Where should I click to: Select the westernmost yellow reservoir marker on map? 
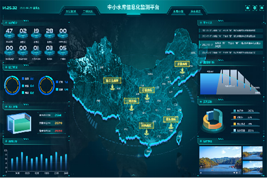111,81
